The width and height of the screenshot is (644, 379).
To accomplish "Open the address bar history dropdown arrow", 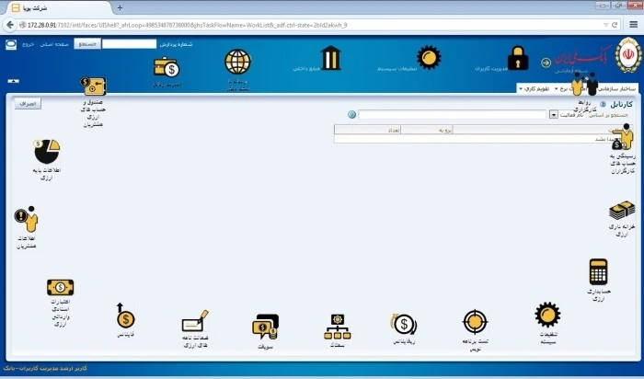I will tap(605, 25).
